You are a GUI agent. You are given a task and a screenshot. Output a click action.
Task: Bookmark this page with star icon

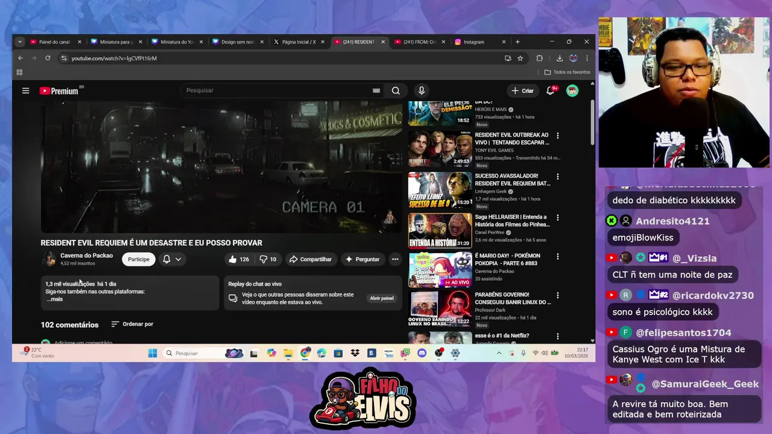[x=520, y=58]
